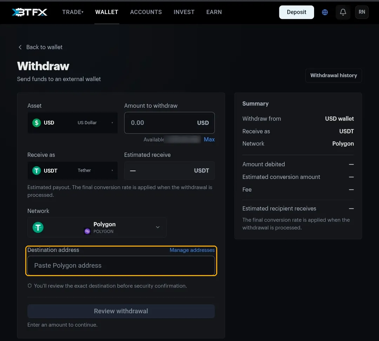Viewport: 379px width, 341px height.
Task: Click 'Enter an amount to continue.' text
Action: pos(62,325)
